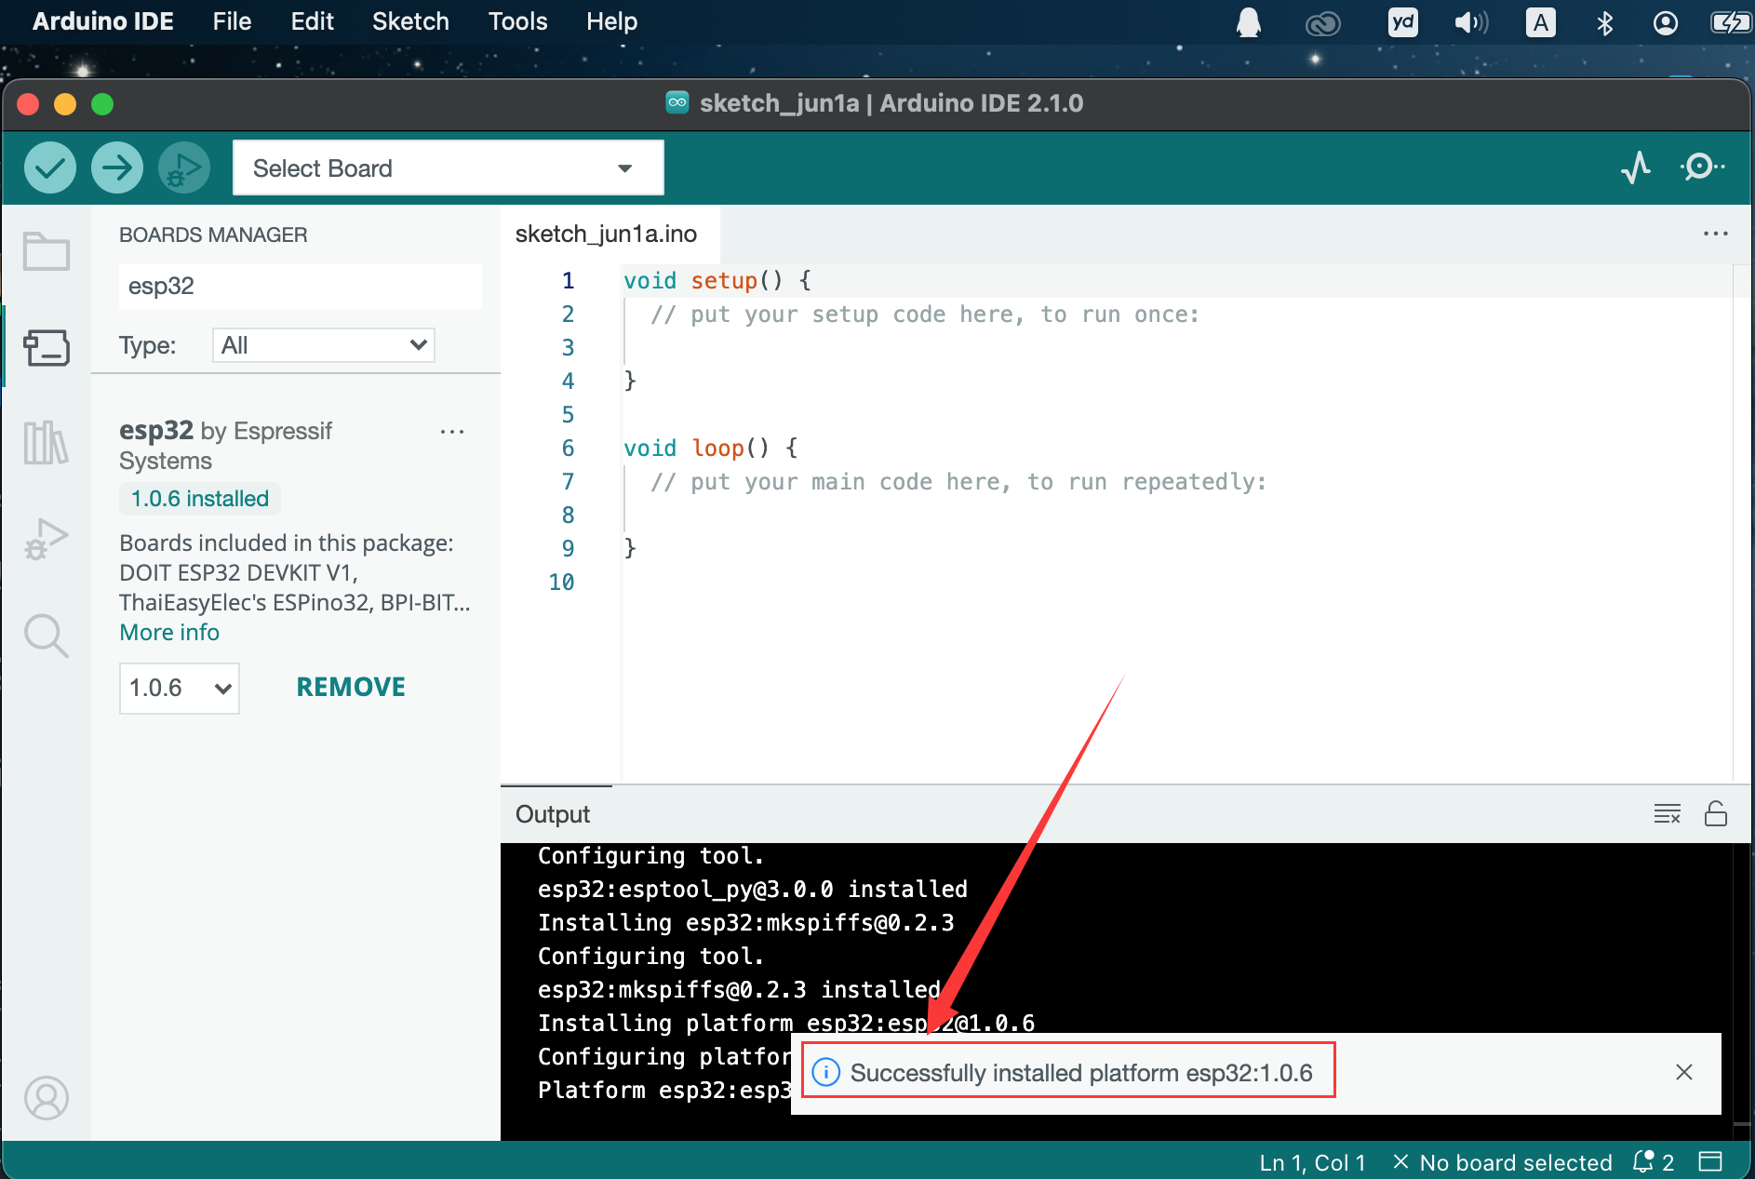Open the Arduino IDE application menu
The width and height of the screenshot is (1755, 1179).
(x=103, y=21)
